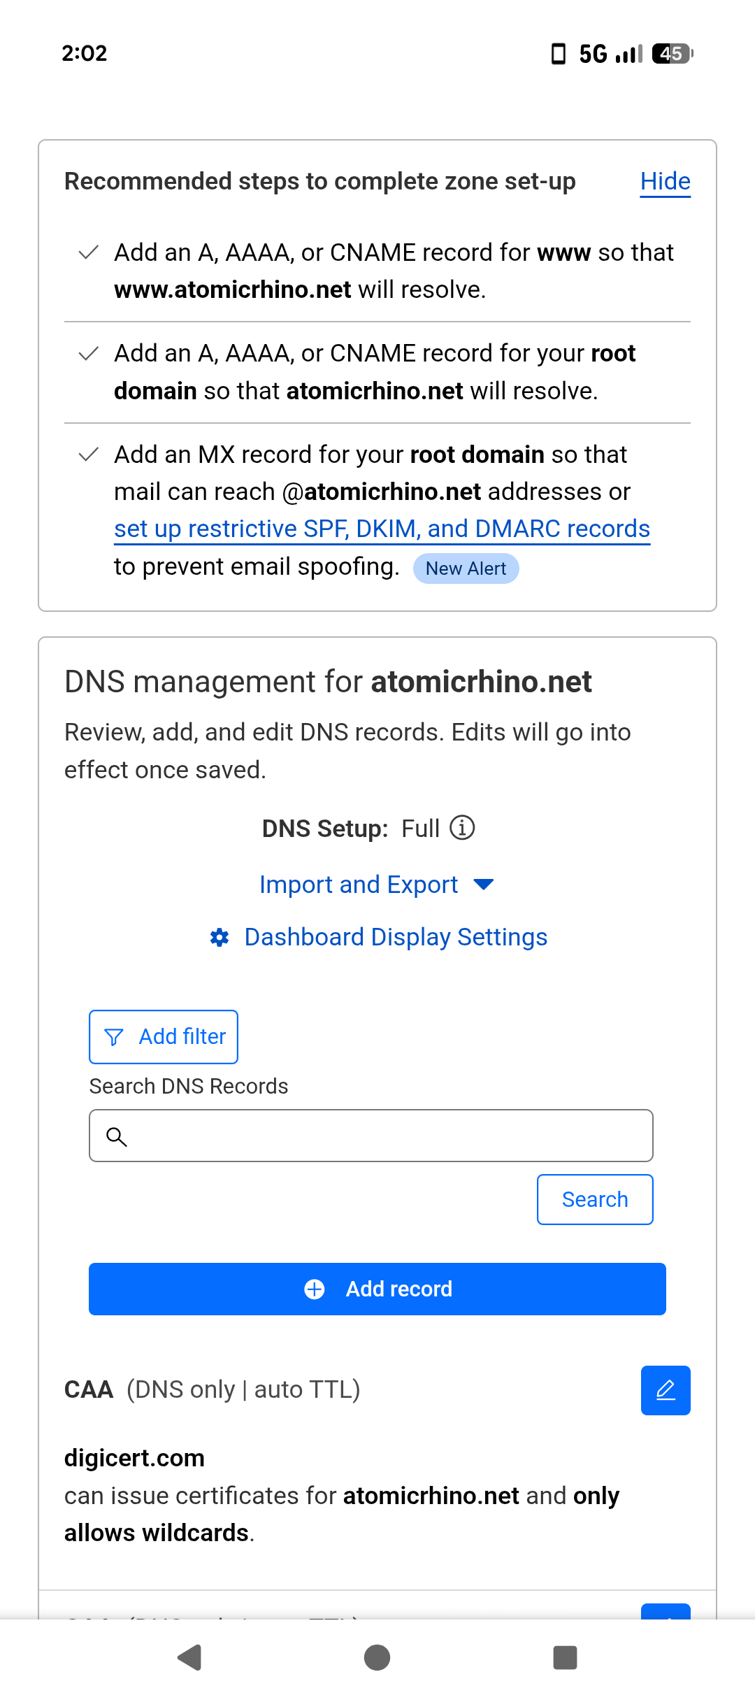The width and height of the screenshot is (755, 1695).
Task: Click the gear icon beside Dashboard Display Settings
Action: pos(220,937)
